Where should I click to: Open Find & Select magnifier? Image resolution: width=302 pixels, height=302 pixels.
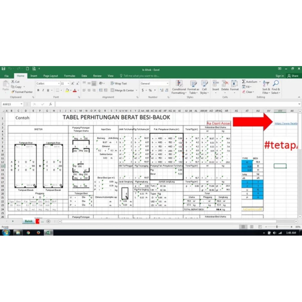pyautogui.click(x=276, y=87)
